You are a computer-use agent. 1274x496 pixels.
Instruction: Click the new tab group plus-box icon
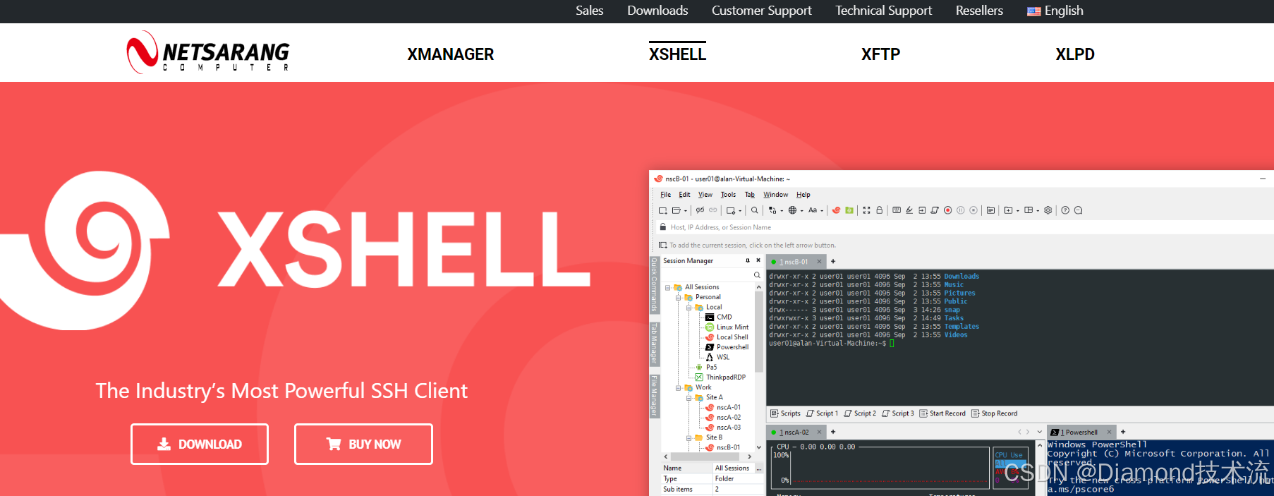1008,210
